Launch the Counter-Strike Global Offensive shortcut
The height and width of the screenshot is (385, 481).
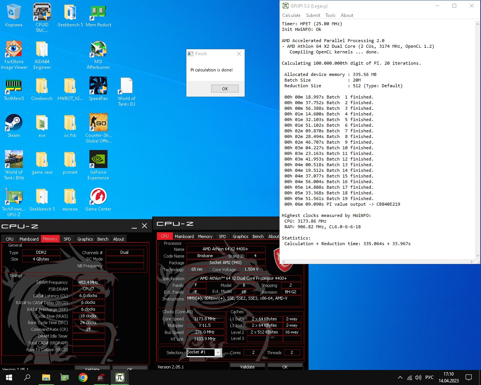click(98, 129)
